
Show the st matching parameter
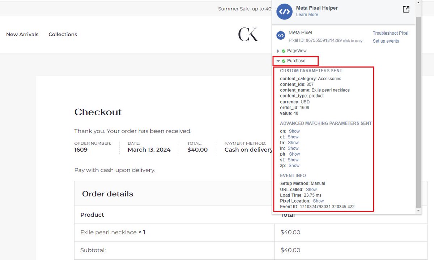(x=293, y=160)
